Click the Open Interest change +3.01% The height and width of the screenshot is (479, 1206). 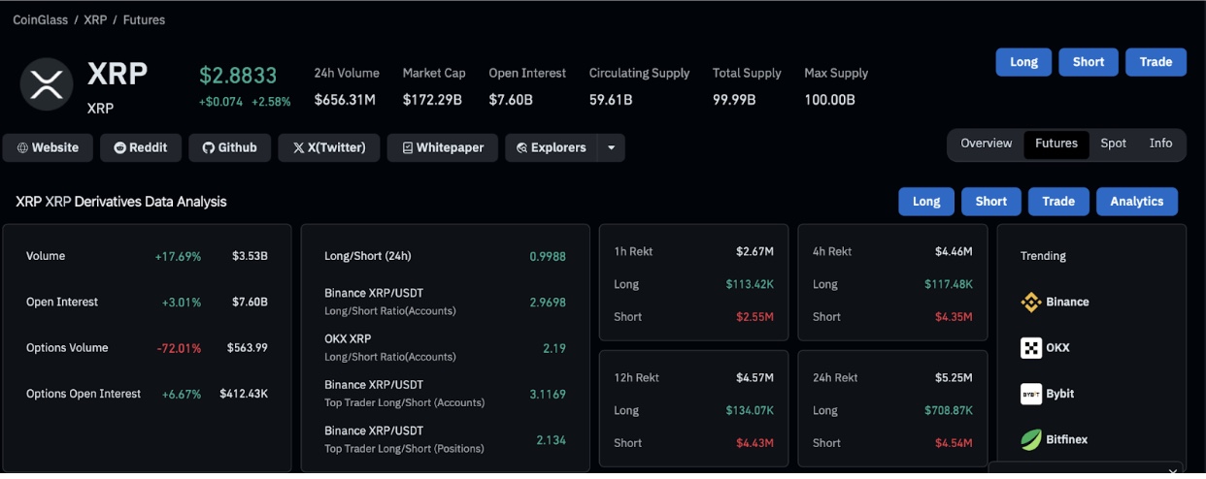pos(182,303)
